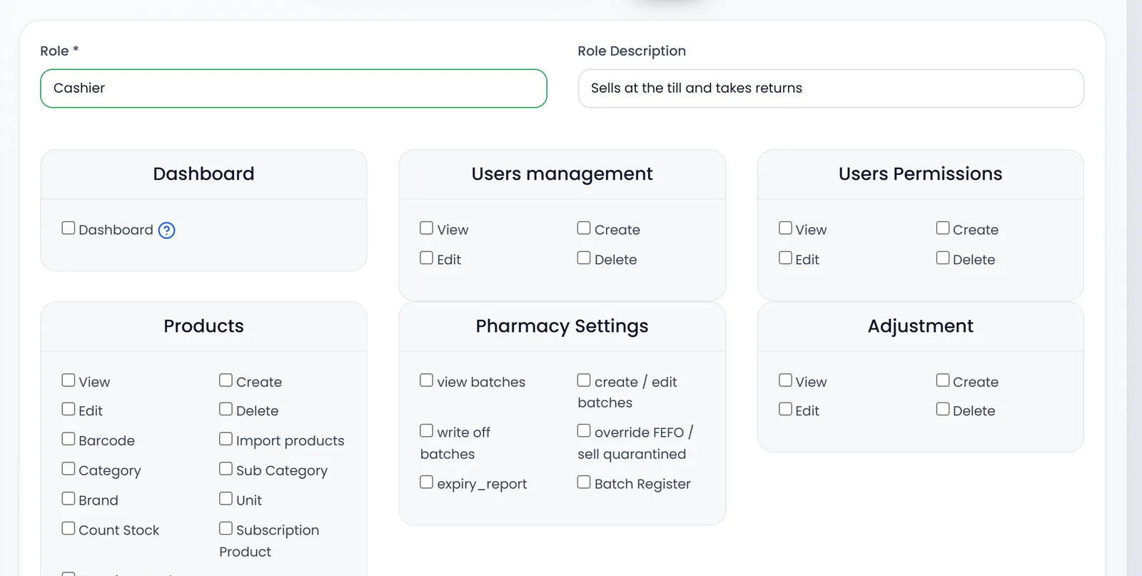Enable the Count Stock checkbox

click(x=69, y=529)
